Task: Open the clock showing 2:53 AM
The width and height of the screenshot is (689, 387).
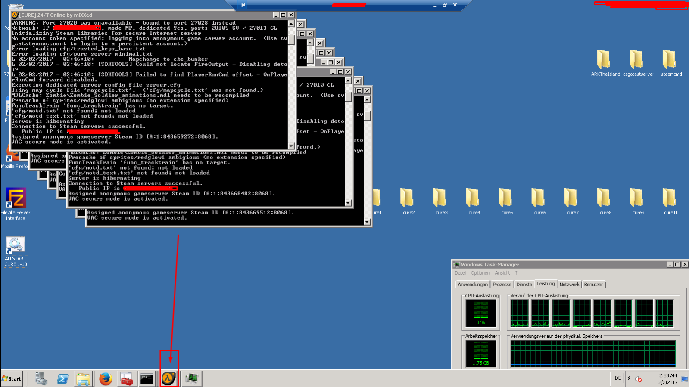Action: 667,379
